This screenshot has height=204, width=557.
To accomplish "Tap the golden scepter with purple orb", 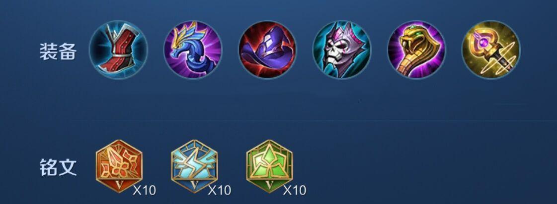I will [490, 50].
